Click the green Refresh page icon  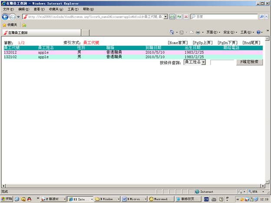pos(179,16)
